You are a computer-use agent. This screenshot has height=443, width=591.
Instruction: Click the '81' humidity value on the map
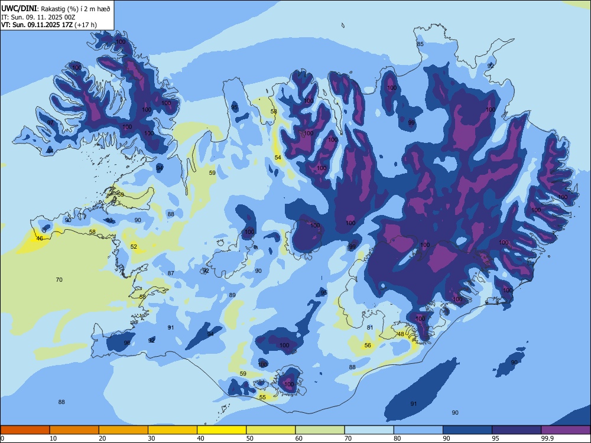(370, 327)
